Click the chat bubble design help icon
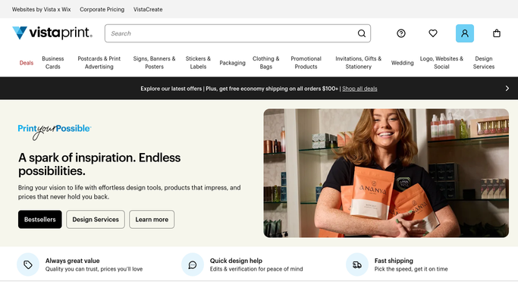The image size is (518, 291). point(193,264)
